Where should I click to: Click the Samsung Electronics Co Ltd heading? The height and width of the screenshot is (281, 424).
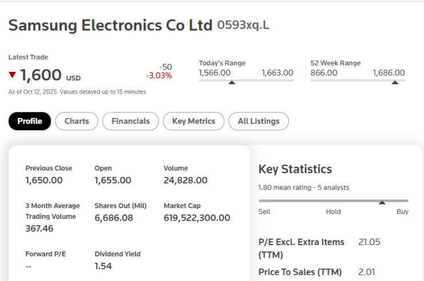tap(110, 26)
